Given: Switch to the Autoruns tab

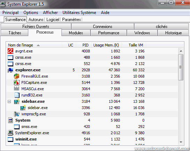Looking at the screenshot, I should point(36,20).
